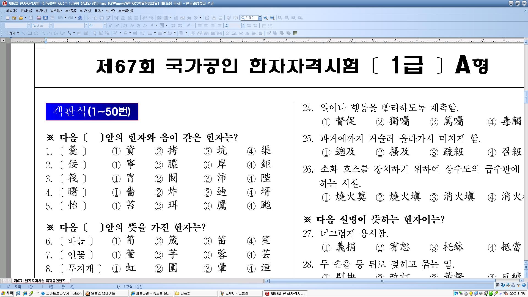Toggle center paragraph alignment
Image resolution: width=528 pixels, height=297 pixels.
213,25
